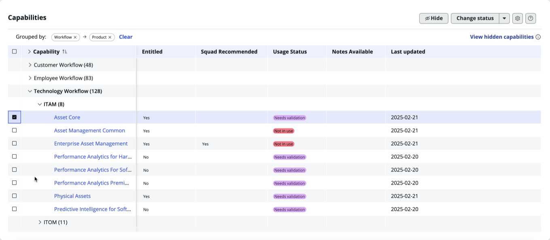Toggle the select-all header checkbox
Screen dimensions: 550x240
click(x=15, y=51)
